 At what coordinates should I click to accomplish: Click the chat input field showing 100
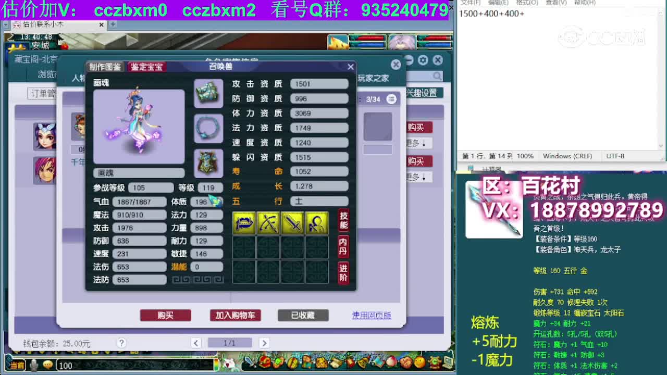(135, 366)
